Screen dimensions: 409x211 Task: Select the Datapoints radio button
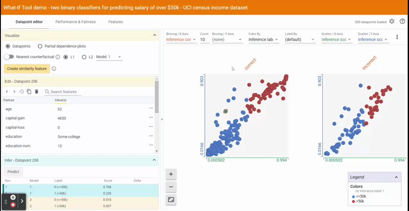[8, 46]
